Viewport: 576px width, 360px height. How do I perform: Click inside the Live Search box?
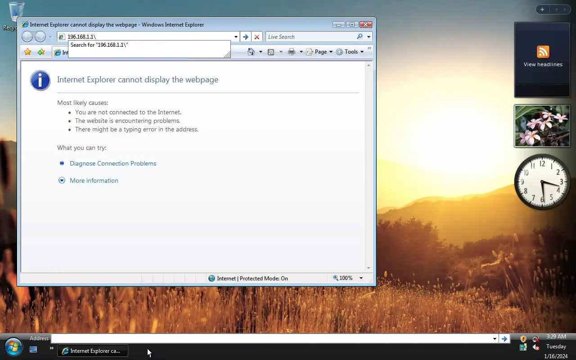point(310,37)
